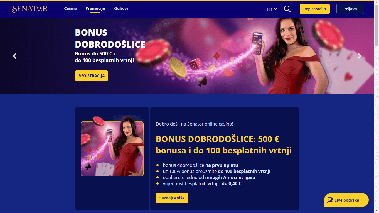This screenshot has width=379, height=213.
Task: Open the Casino menu item
Action: pos(71,8)
